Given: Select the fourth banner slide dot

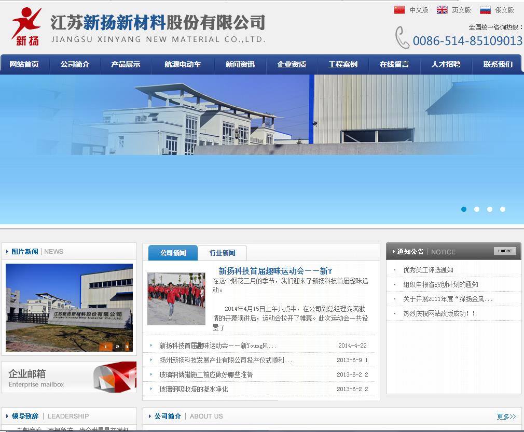Looking at the screenshot, I should [x=503, y=209].
